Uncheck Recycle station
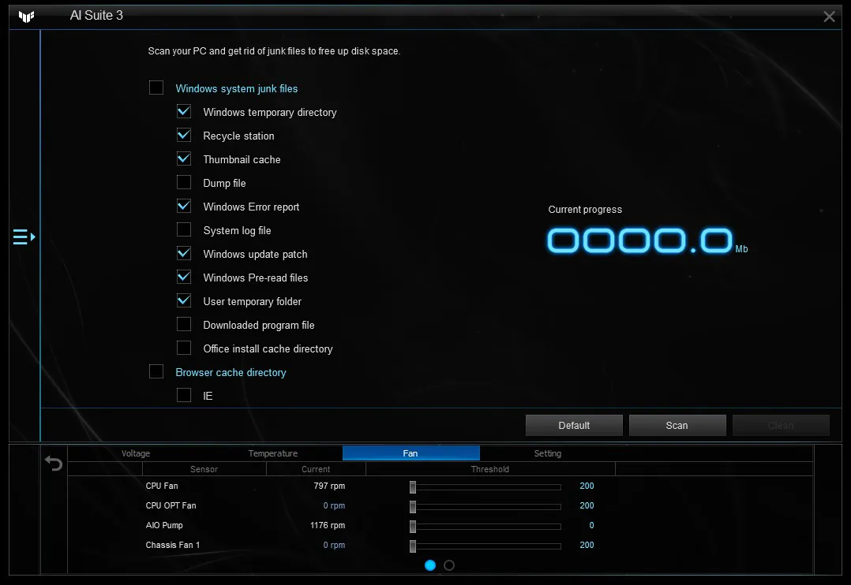Screen dimensions: 851x585 pos(184,135)
